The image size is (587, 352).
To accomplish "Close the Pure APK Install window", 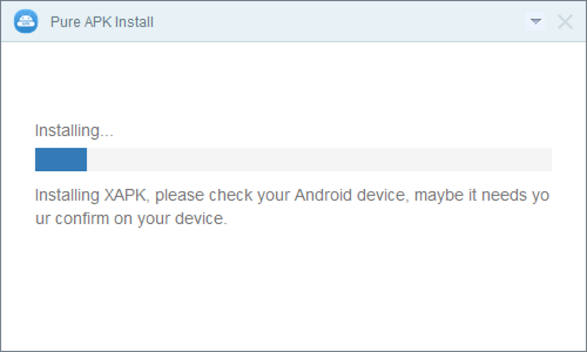I will click(565, 22).
